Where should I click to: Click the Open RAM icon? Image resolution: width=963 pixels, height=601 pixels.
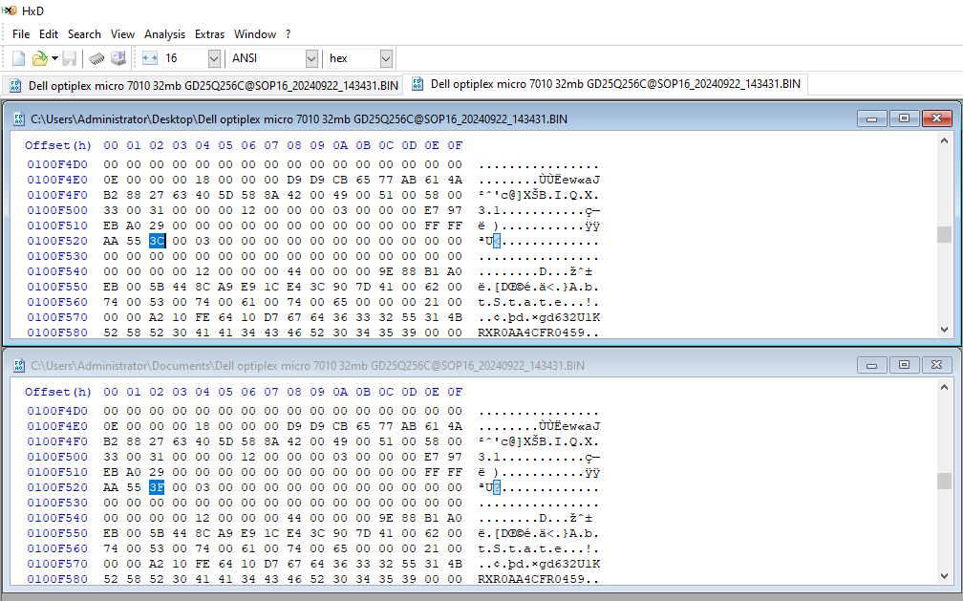pyautogui.click(x=96, y=58)
